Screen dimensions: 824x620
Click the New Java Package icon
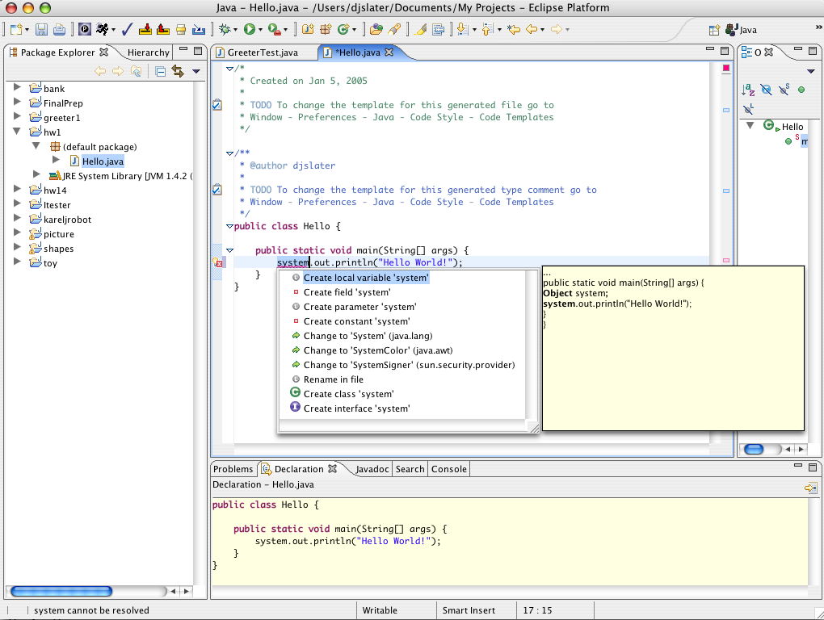[326, 29]
